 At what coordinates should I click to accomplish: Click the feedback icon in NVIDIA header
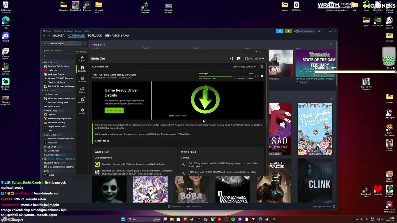coord(239,59)
